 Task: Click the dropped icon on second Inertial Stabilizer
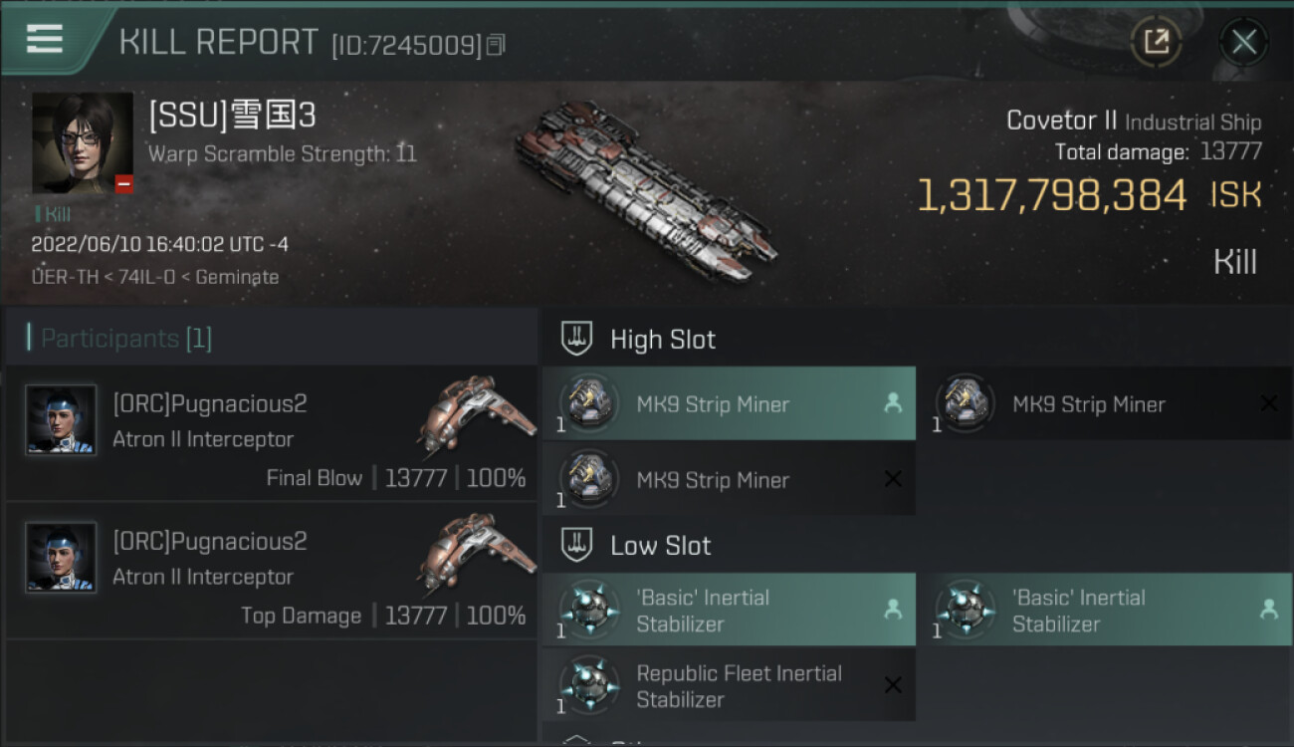1268,610
